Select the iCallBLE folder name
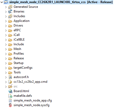 [x=19, y=40]
